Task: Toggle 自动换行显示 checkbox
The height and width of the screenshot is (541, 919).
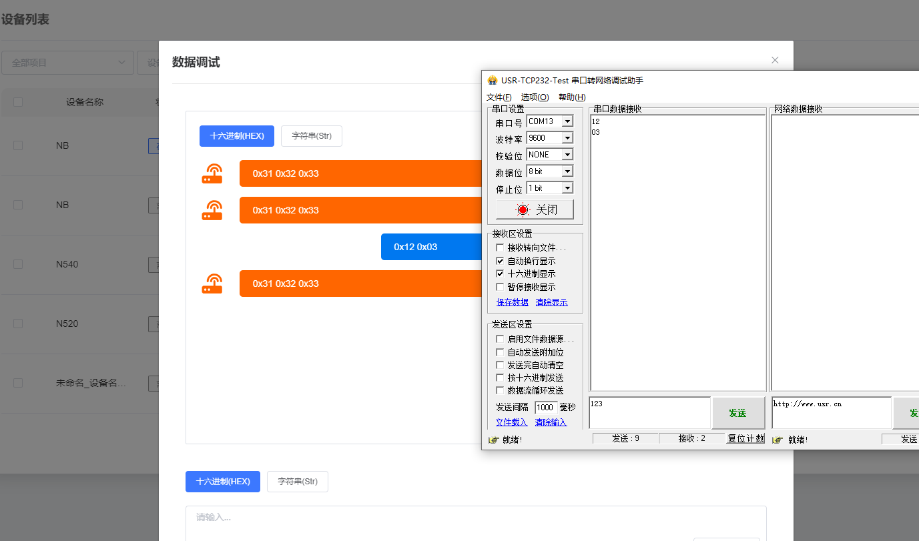Action: click(x=500, y=261)
